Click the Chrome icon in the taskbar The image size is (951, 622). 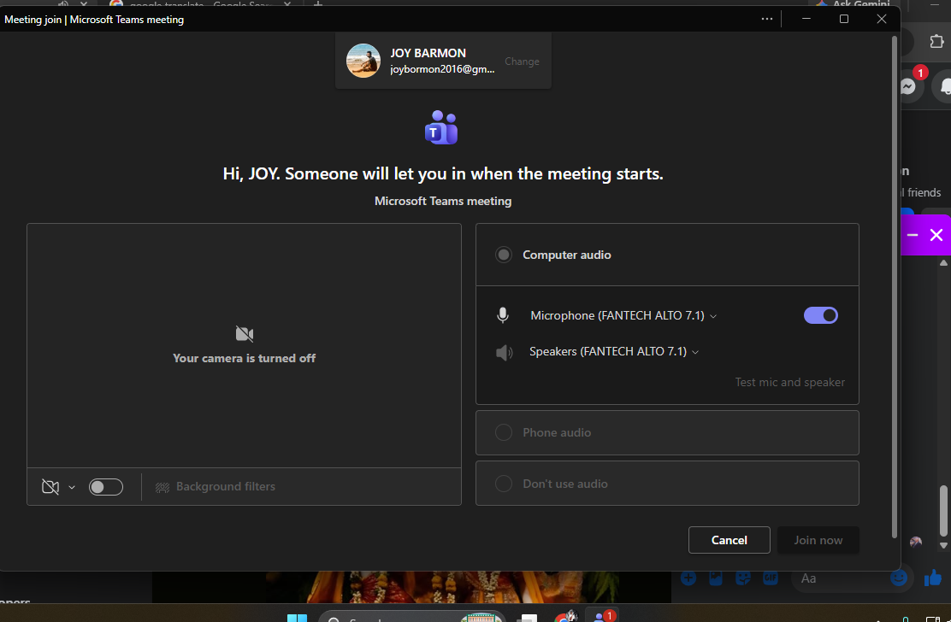tap(564, 617)
